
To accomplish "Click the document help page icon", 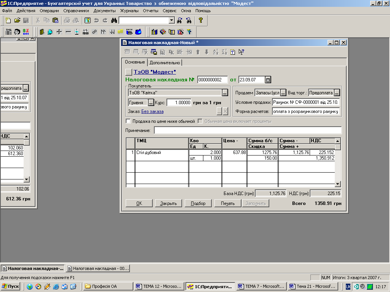I will pyautogui.click(x=233, y=52).
